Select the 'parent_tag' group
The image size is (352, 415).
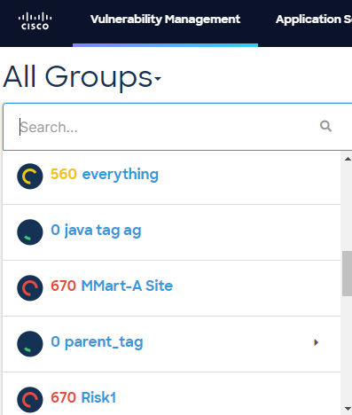(104, 342)
